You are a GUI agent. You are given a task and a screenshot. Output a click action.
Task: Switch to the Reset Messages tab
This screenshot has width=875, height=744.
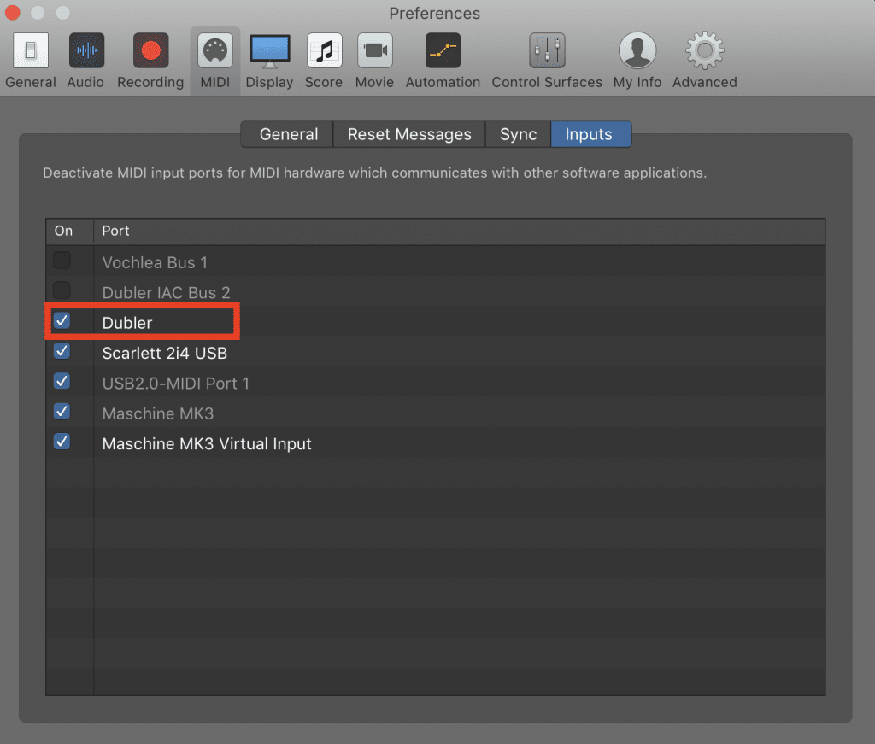tap(409, 134)
